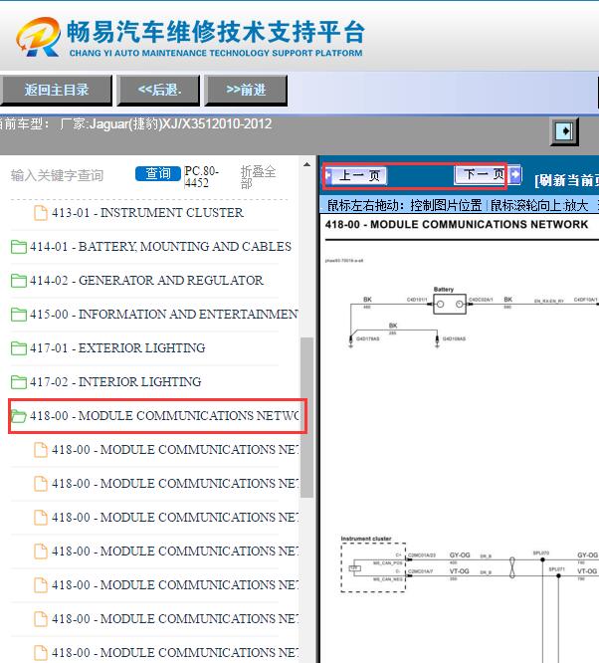Select 418-00 MODULE COMMUNICATIONS NETWORK folder label
This screenshot has width=599, height=663.
pos(164,415)
